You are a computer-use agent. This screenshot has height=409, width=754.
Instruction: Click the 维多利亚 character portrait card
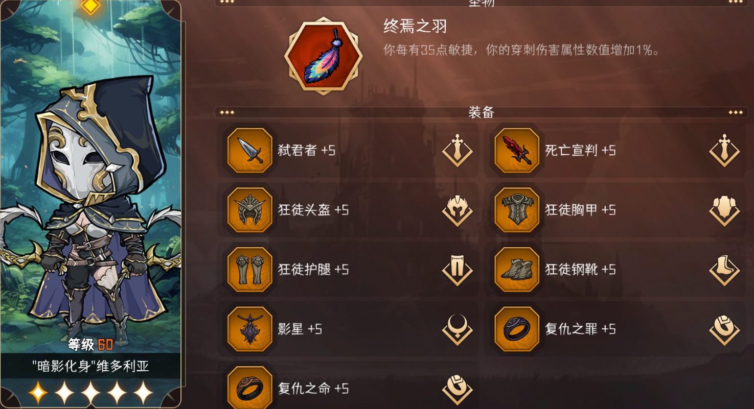(x=90, y=204)
